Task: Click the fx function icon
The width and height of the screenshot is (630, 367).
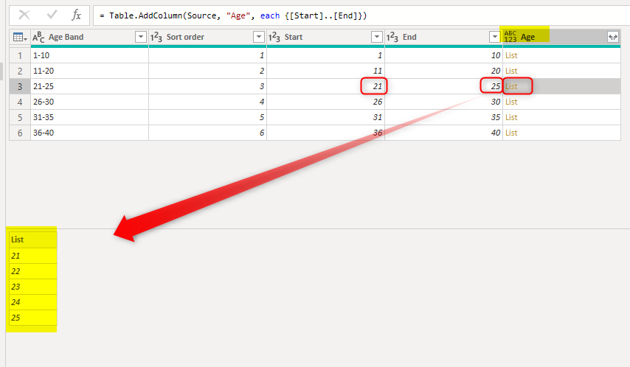Action: [76, 15]
